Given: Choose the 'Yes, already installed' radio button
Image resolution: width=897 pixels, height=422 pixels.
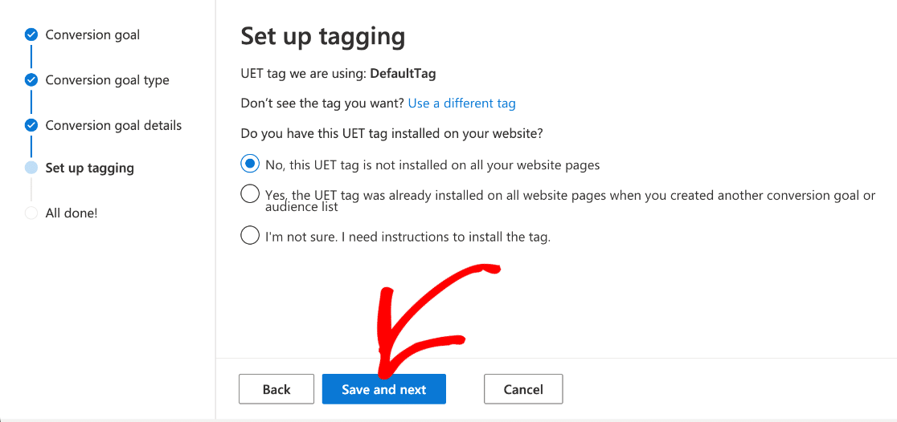Looking at the screenshot, I should tap(250, 194).
